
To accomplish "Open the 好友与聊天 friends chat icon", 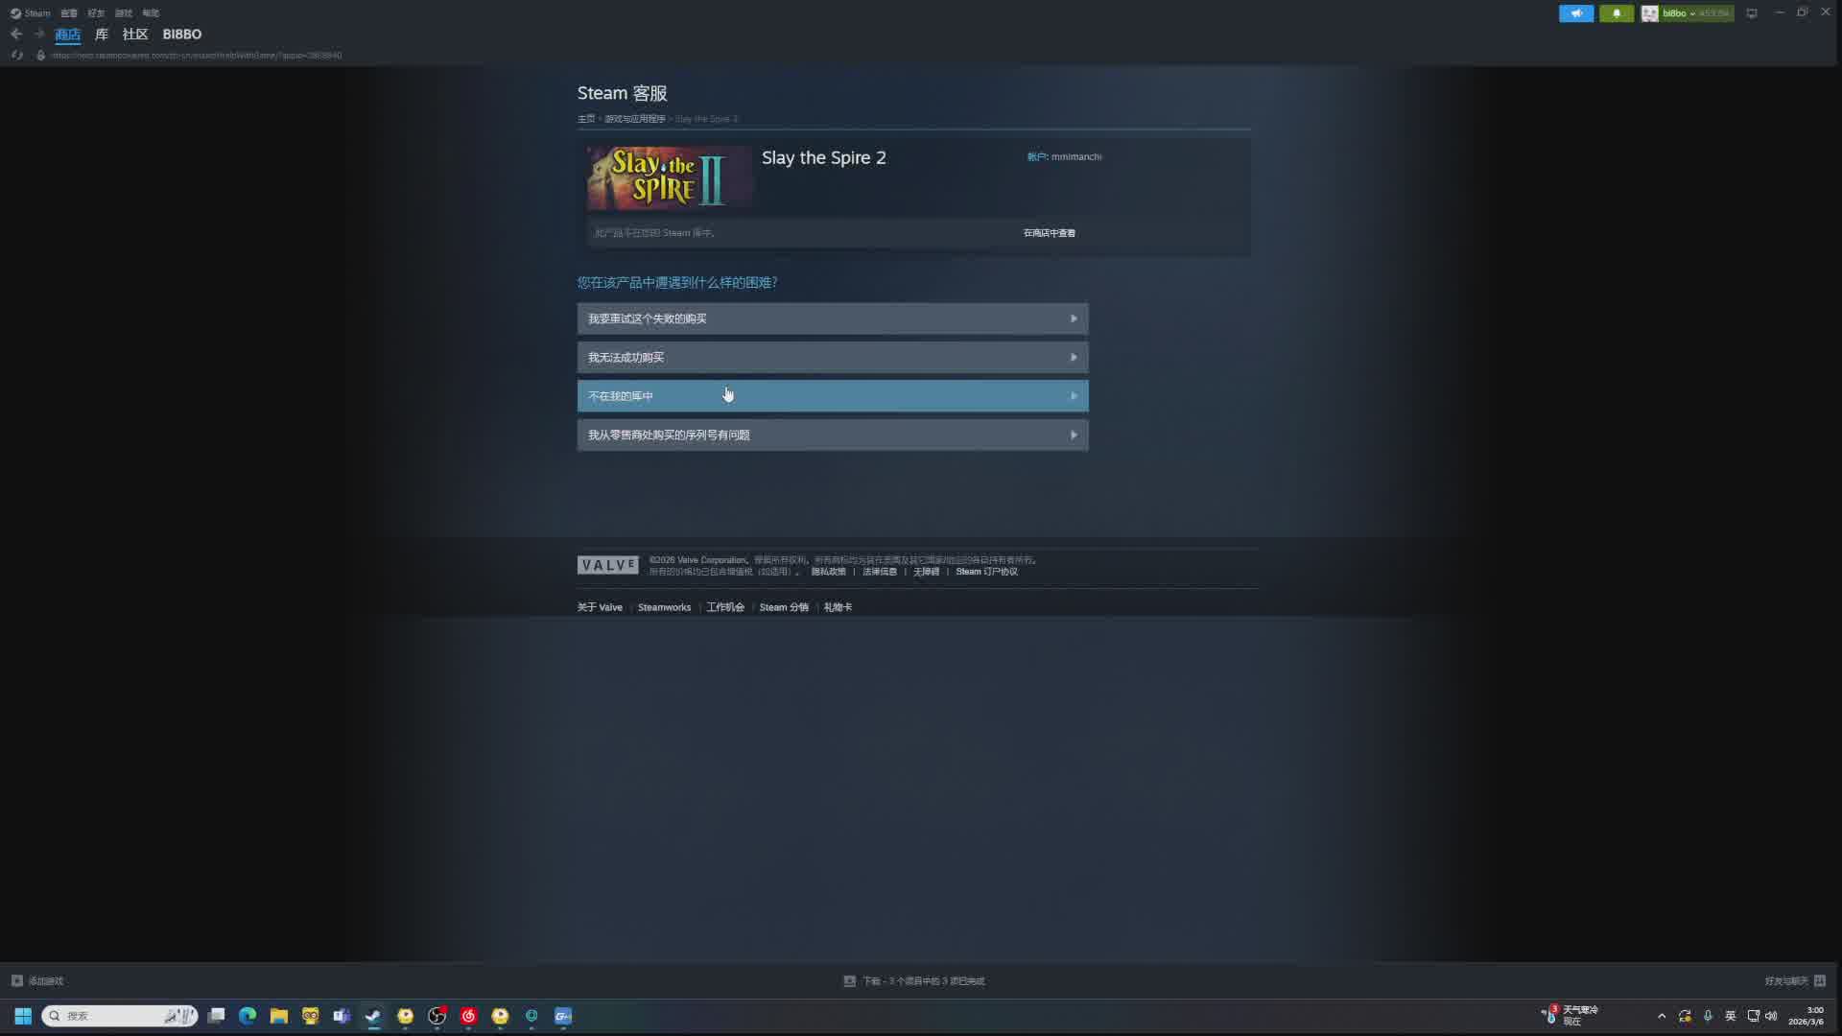I will tap(1820, 980).
